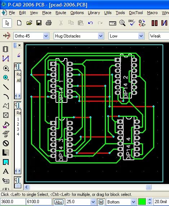Copy selection toolbar icon
Viewport: 169px width, 206px height.
pyautogui.click(x=71, y=23)
